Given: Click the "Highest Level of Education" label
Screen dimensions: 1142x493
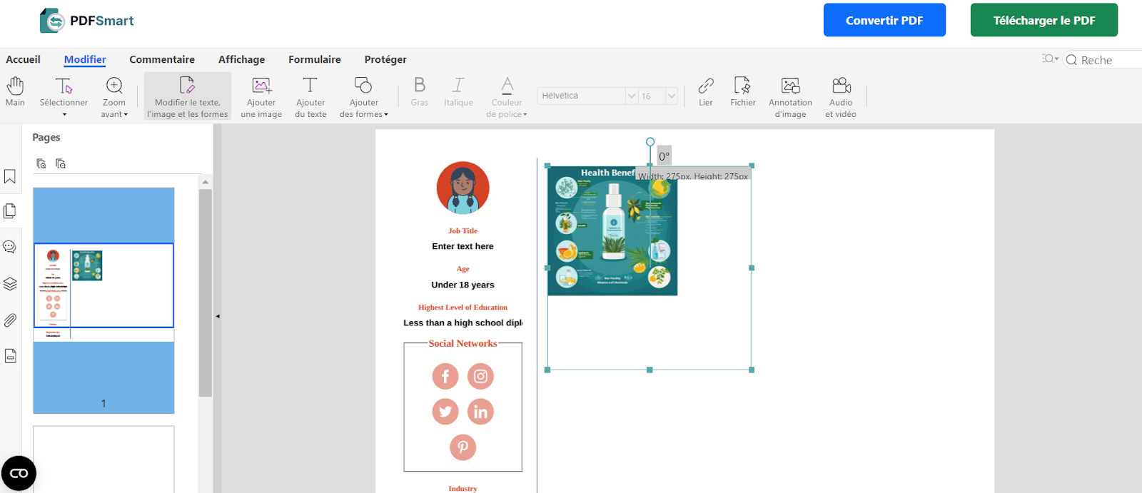Looking at the screenshot, I should click(463, 308).
